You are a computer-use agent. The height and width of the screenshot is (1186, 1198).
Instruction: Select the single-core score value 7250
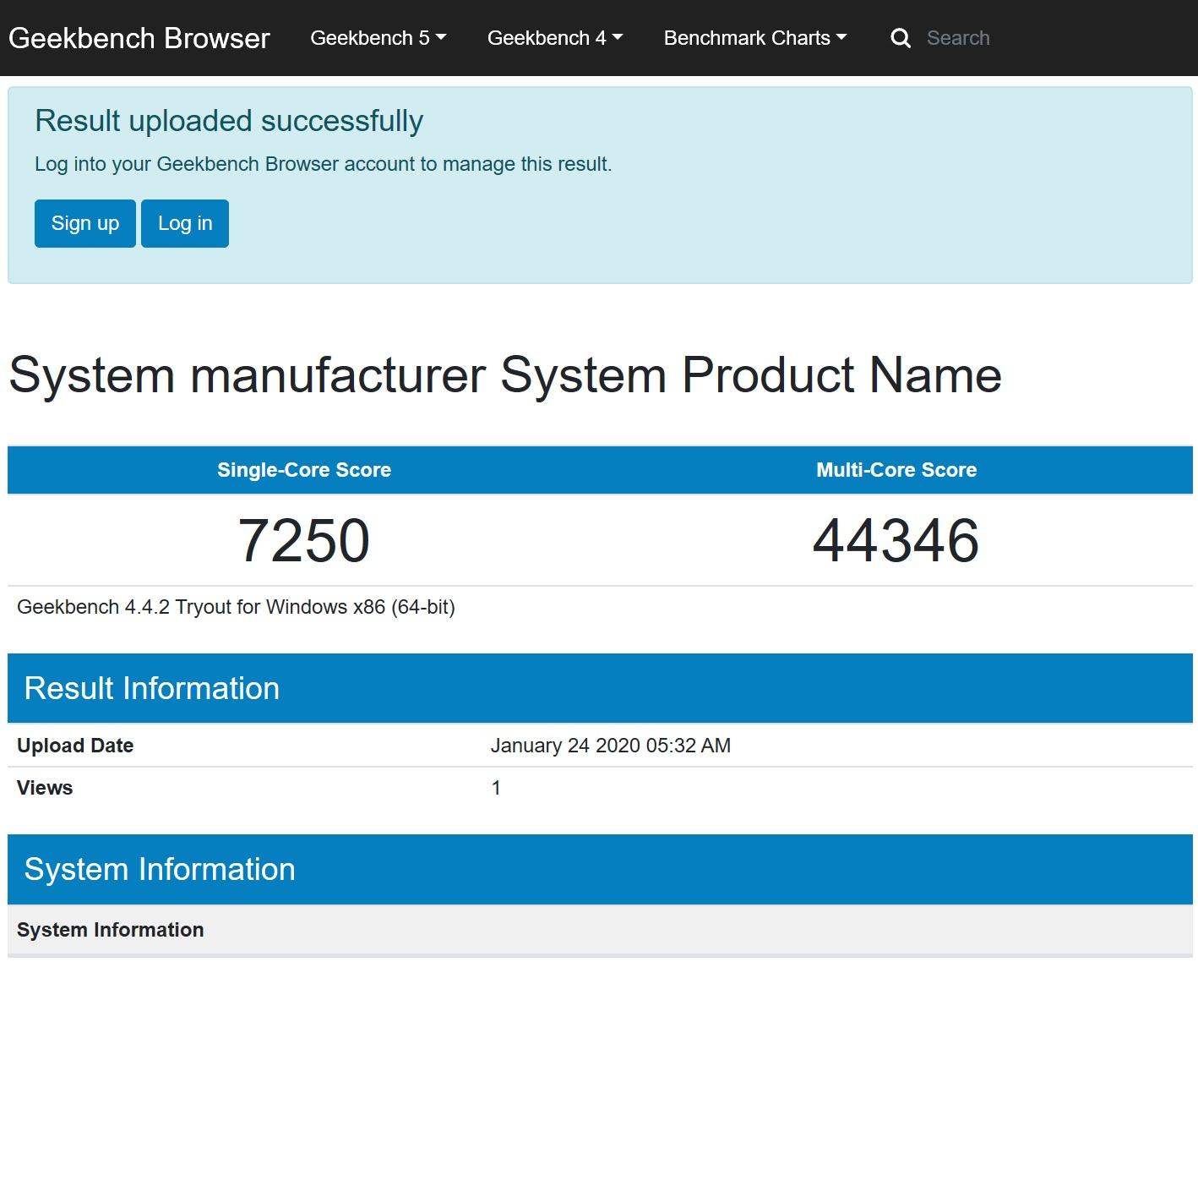click(304, 540)
